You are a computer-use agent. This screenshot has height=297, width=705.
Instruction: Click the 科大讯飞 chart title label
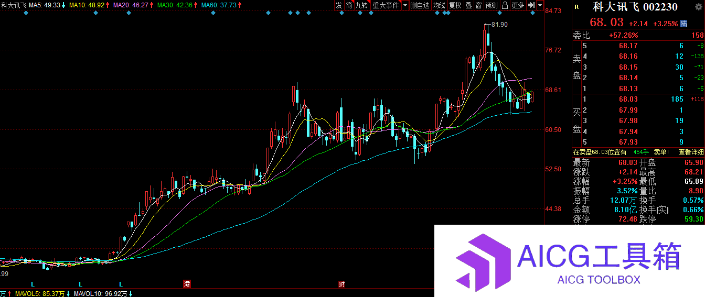(x=13, y=5)
